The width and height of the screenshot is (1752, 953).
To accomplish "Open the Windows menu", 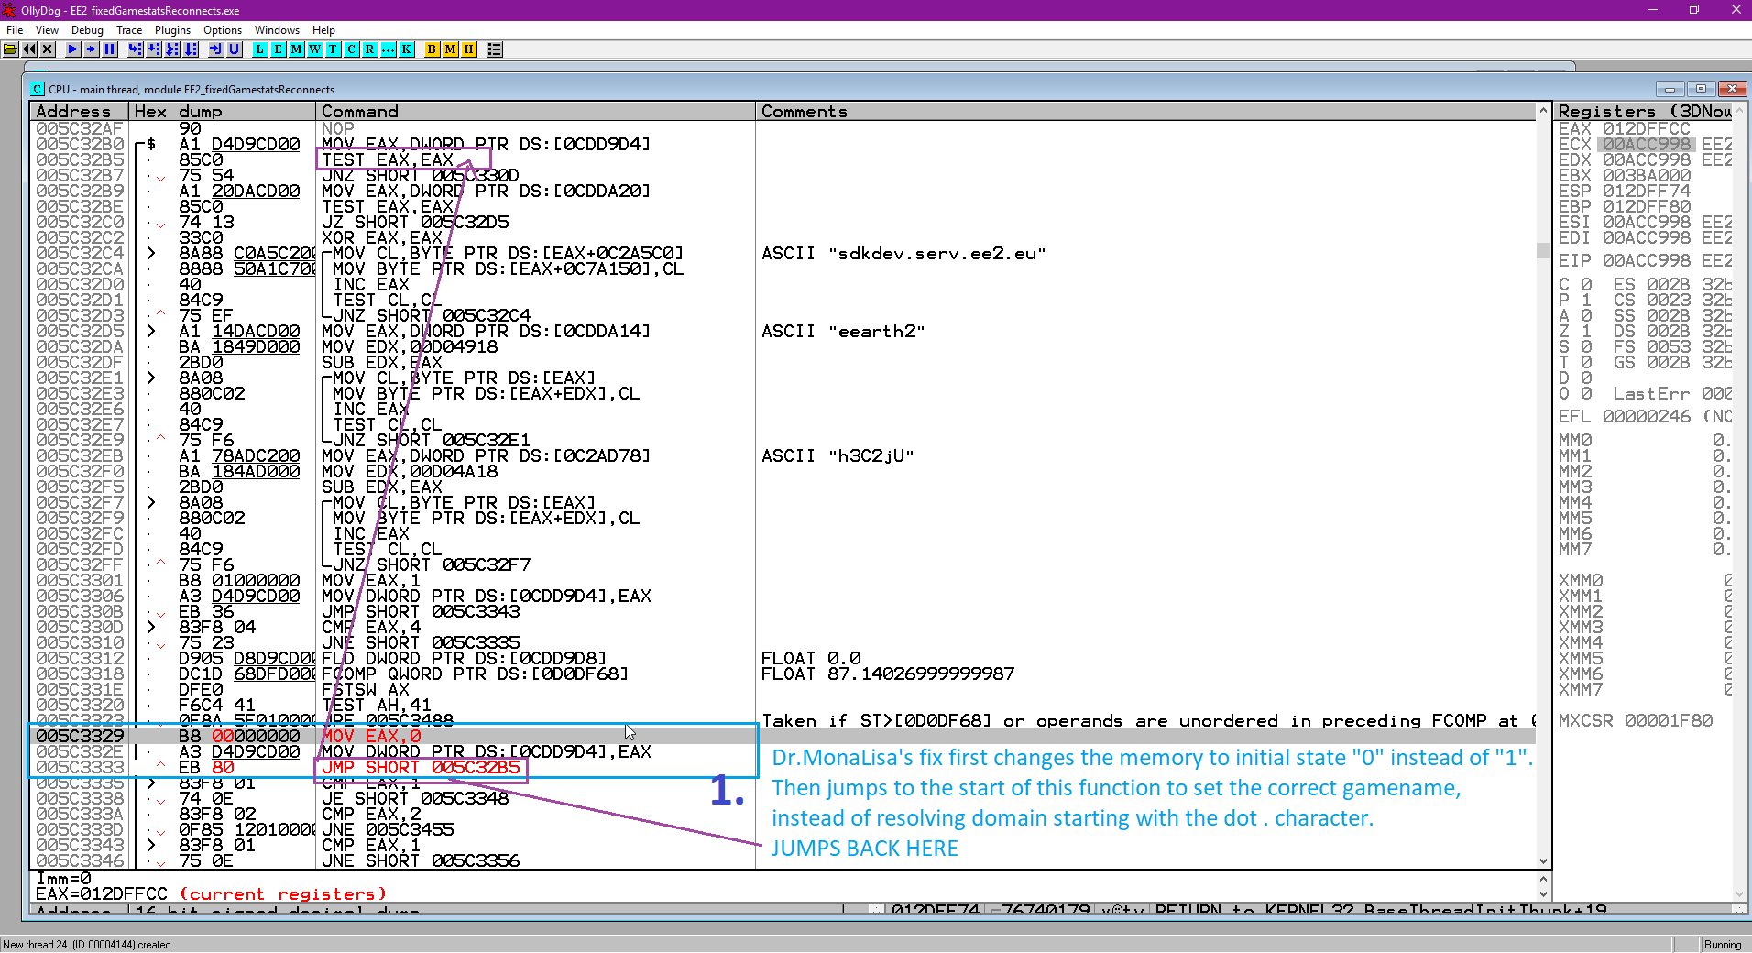I will pyautogui.click(x=277, y=30).
